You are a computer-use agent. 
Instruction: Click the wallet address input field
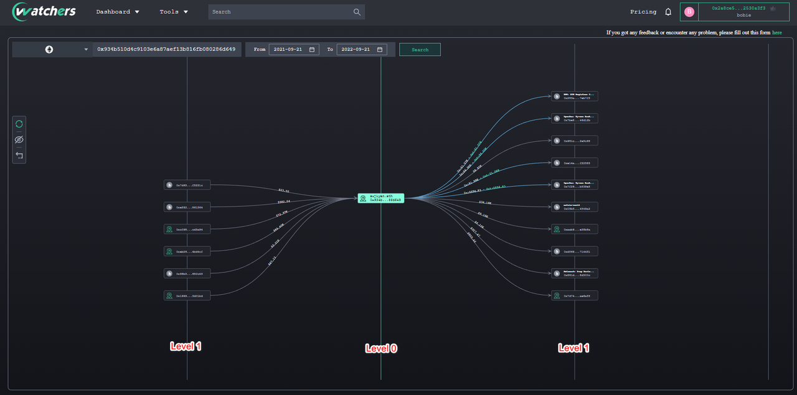click(166, 49)
